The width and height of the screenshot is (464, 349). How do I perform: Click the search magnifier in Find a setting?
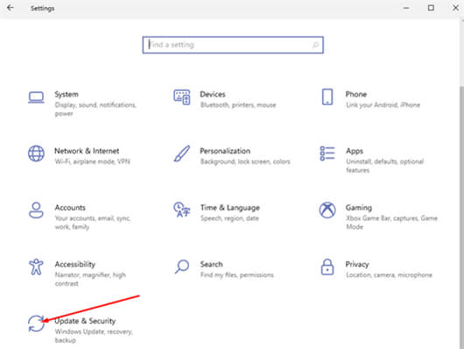pyautogui.click(x=315, y=45)
